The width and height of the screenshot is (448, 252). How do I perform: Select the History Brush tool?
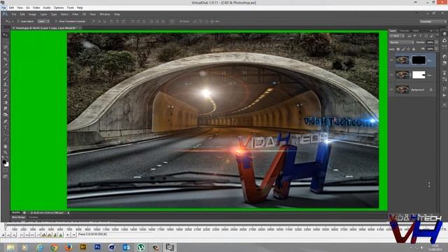point(5,90)
